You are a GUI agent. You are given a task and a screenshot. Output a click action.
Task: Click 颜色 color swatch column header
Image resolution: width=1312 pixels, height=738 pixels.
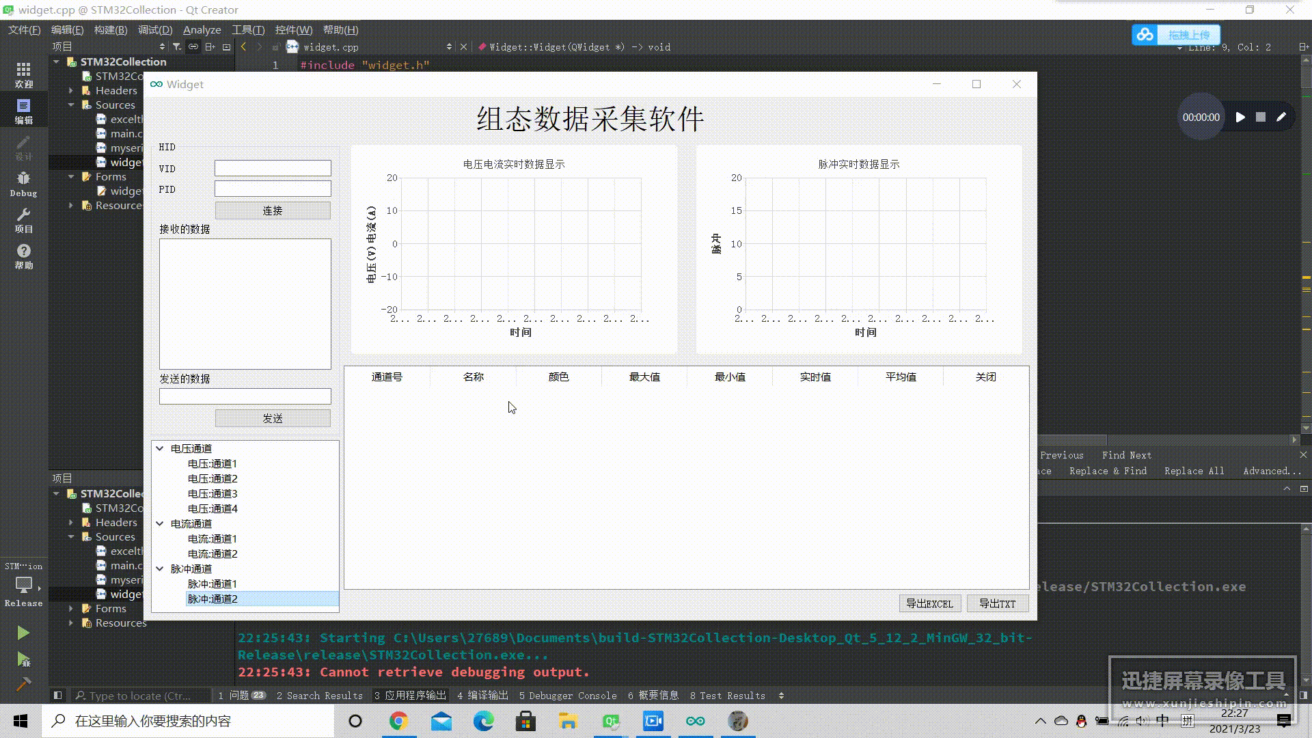point(558,376)
